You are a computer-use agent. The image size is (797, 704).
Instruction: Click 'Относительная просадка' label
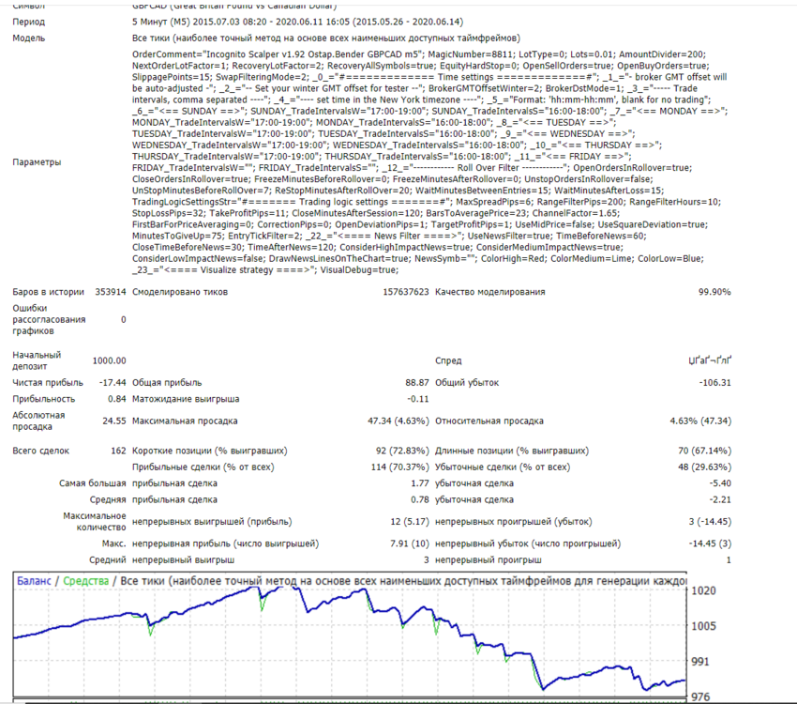(x=489, y=421)
